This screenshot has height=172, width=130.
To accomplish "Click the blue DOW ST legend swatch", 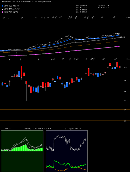I will 3,6.
